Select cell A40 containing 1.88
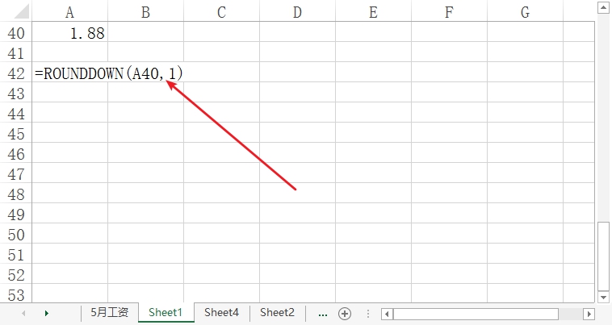Image resolution: width=612 pixels, height=325 pixels. click(70, 33)
